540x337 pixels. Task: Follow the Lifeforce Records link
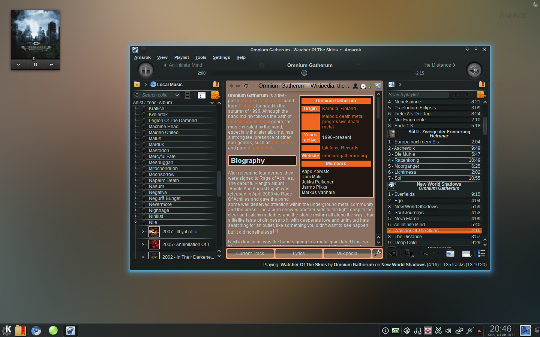pos(340,148)
